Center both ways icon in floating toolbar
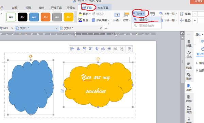204x123 pixels. pos(109,49)
